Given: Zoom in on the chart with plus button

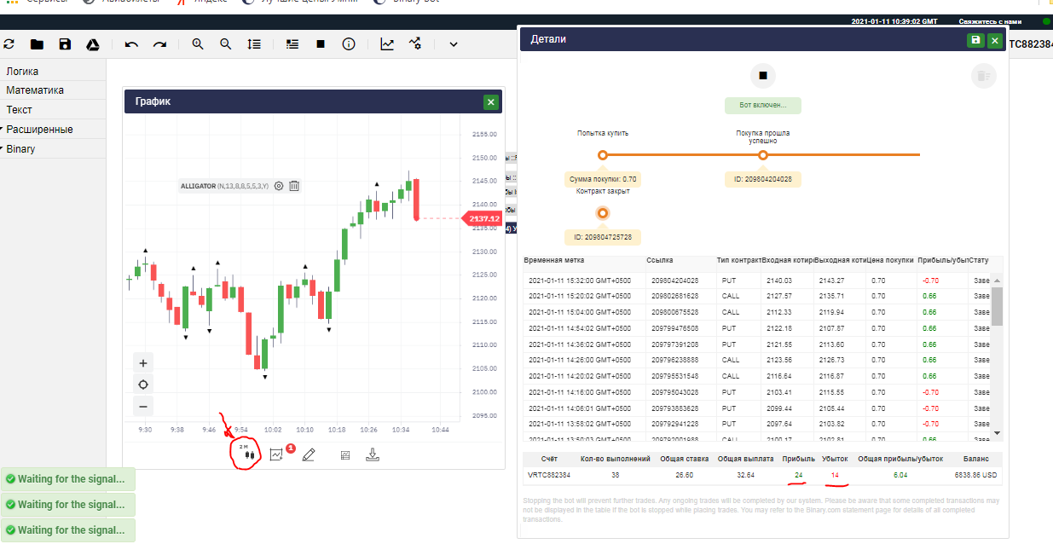Looking at the screenshot, I should [x=143, y=362].
